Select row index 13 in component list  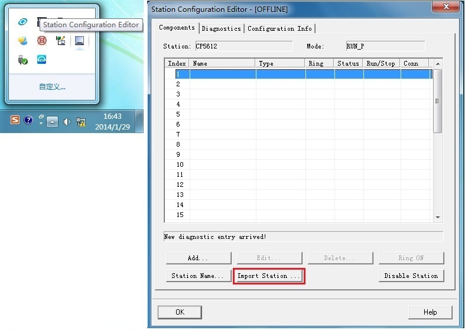298,195
